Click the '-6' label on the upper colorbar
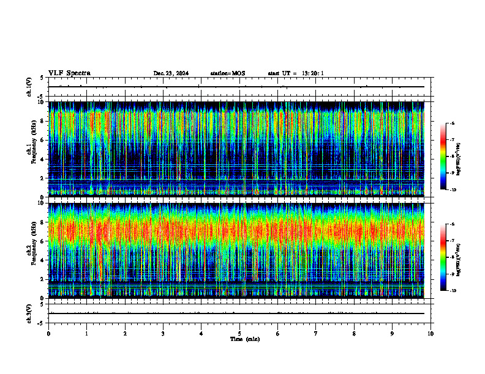Viewport: 485px width, 374px height. point(452,123)
